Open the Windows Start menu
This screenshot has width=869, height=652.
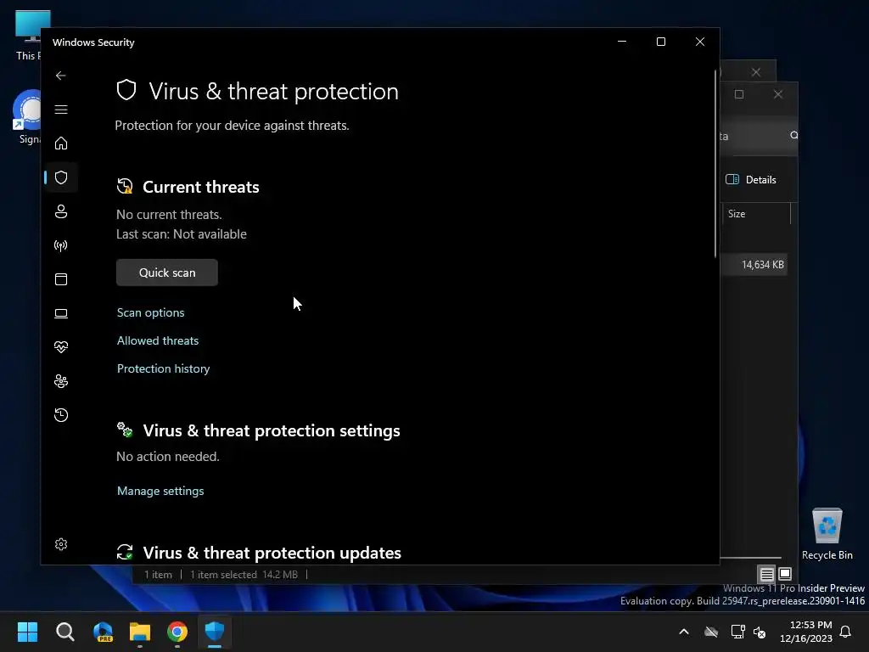click(28, 632)
